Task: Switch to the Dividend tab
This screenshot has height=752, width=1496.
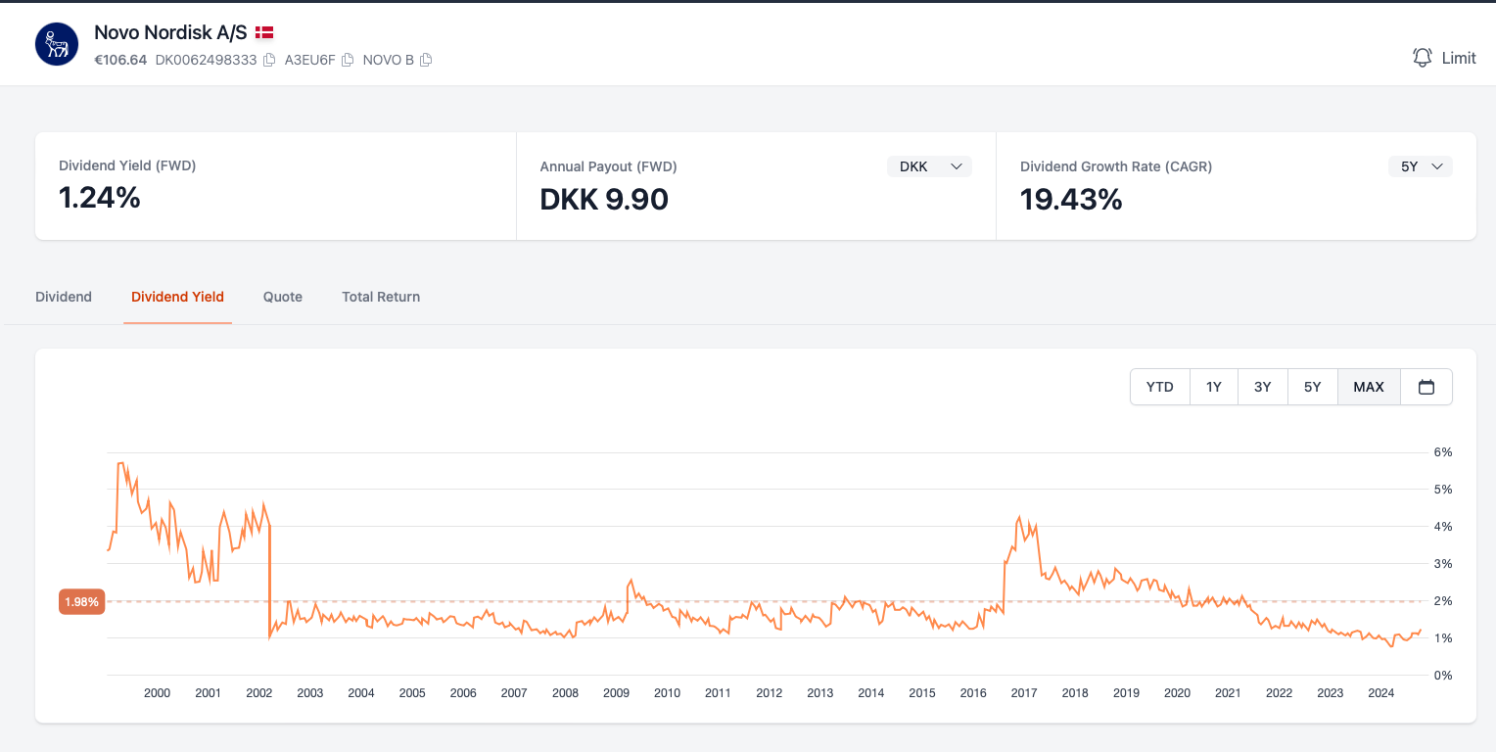Action: [64, 297]
